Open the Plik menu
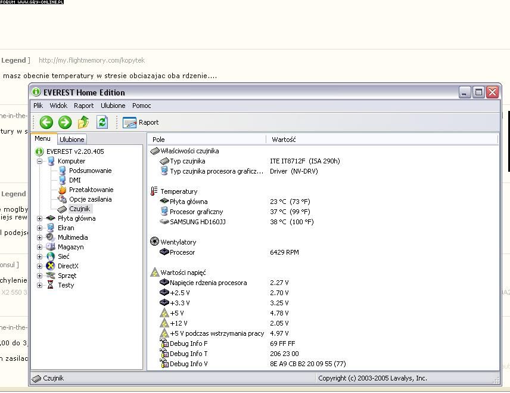Screen dimensions: 510x393 tap(38, 106)
